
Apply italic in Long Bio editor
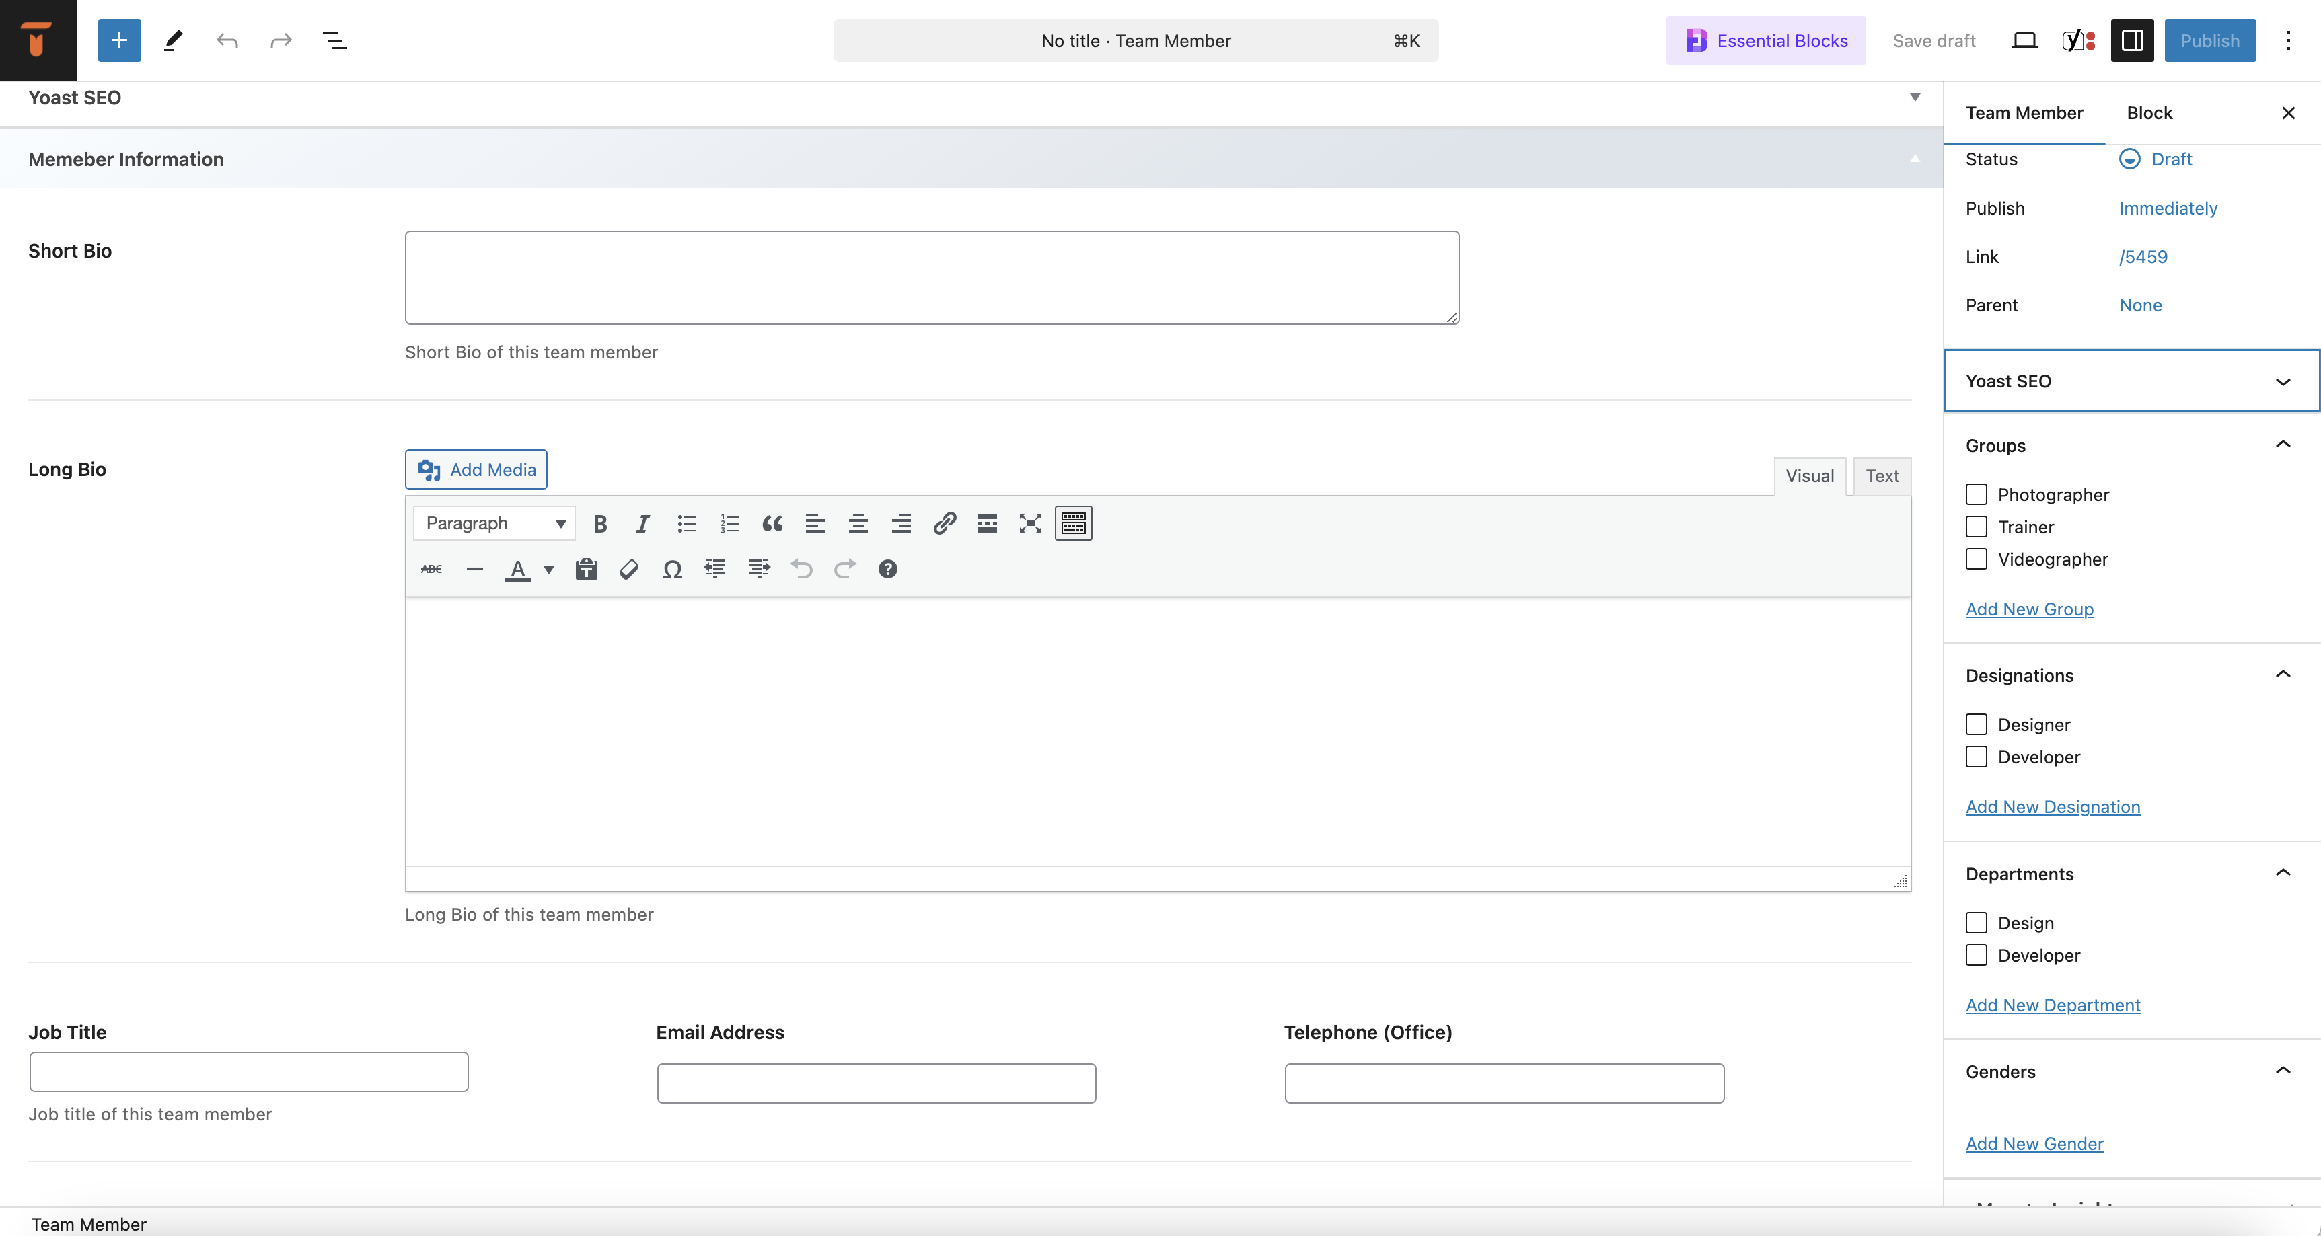tap(642, 523)
